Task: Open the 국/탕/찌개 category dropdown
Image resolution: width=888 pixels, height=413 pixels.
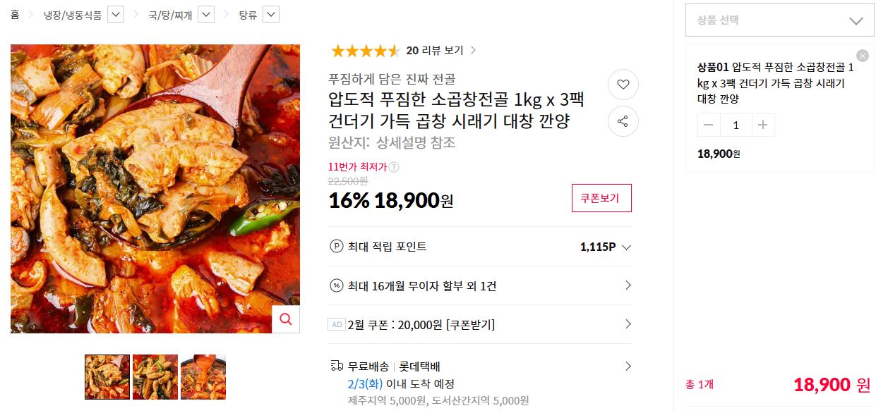Action: pyautogui.click(x=206, y=14)
